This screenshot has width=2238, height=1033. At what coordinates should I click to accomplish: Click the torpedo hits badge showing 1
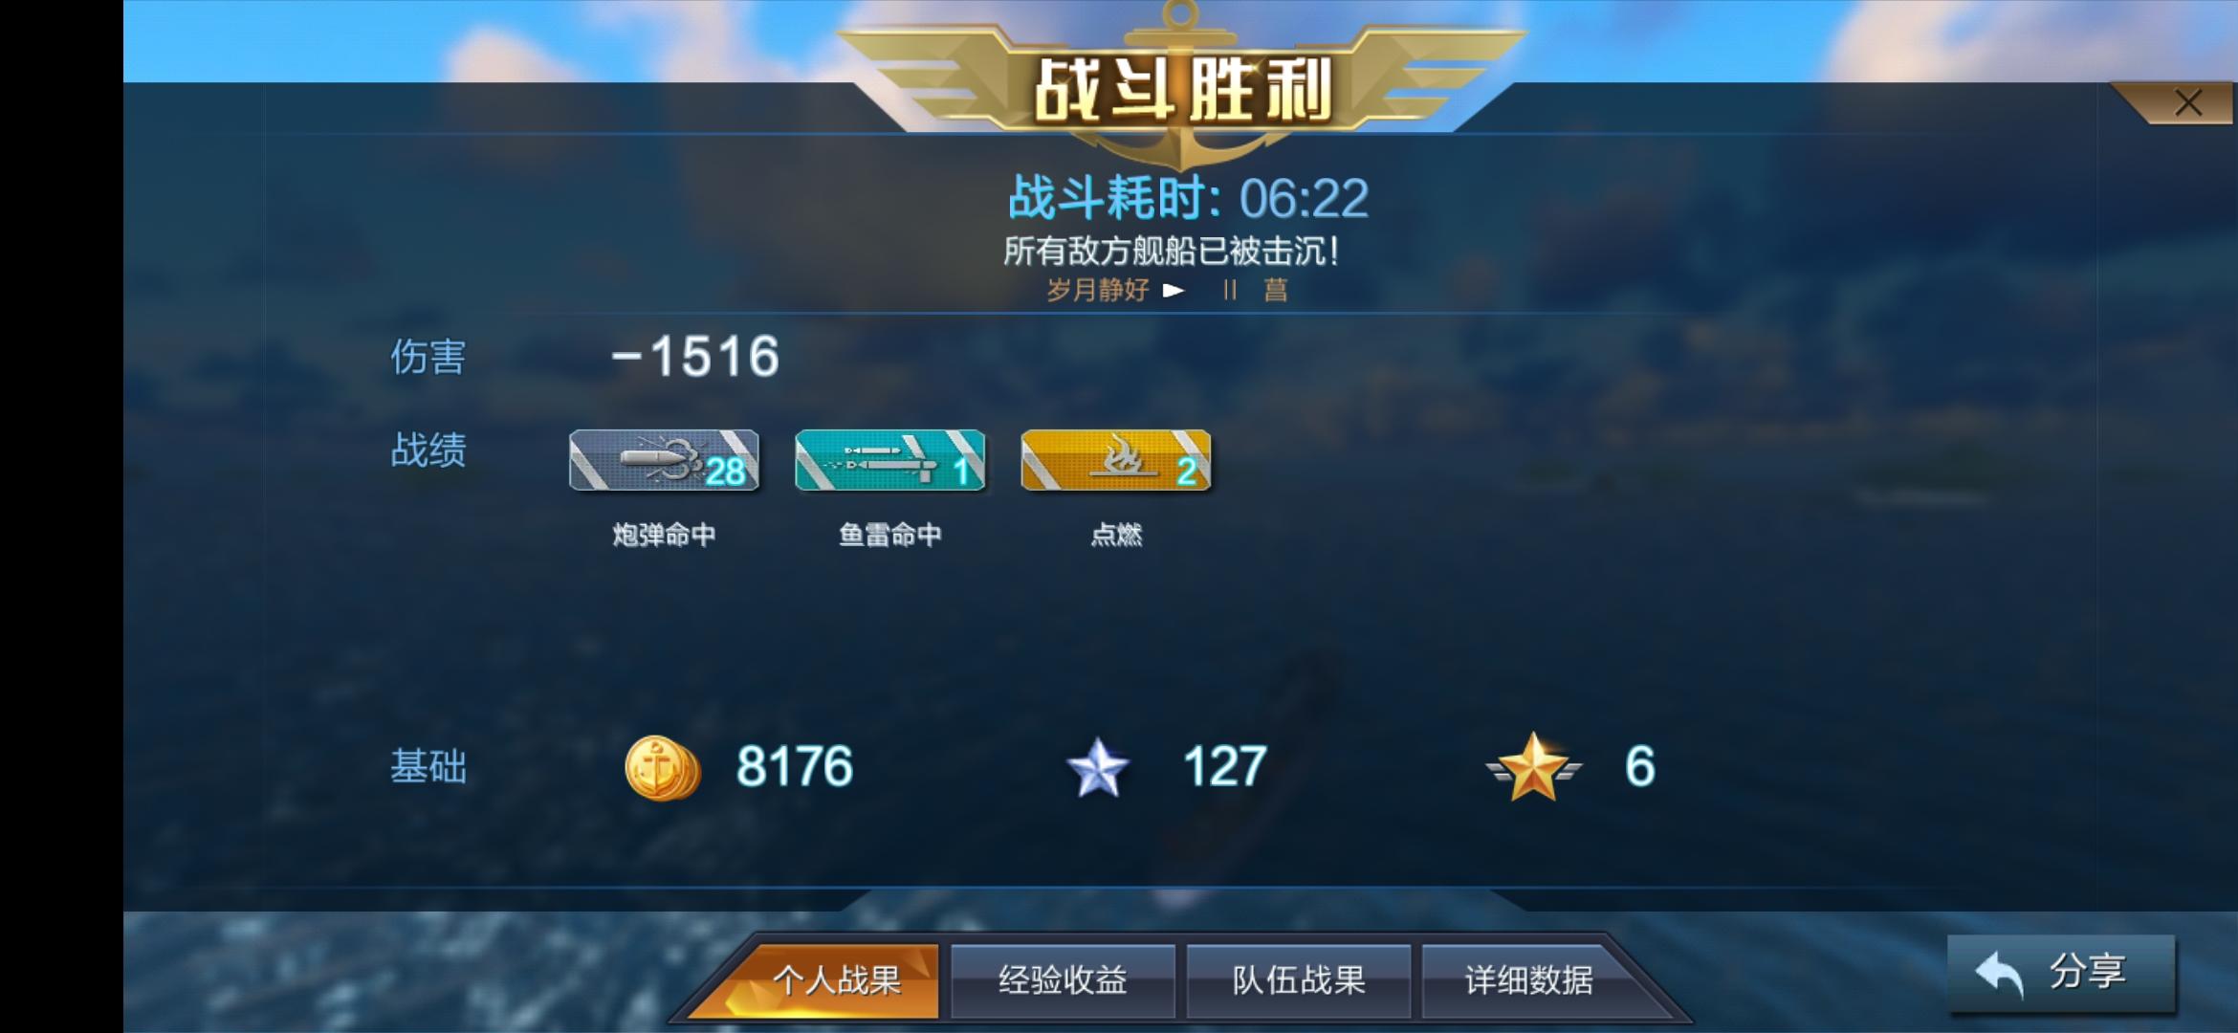889,460
